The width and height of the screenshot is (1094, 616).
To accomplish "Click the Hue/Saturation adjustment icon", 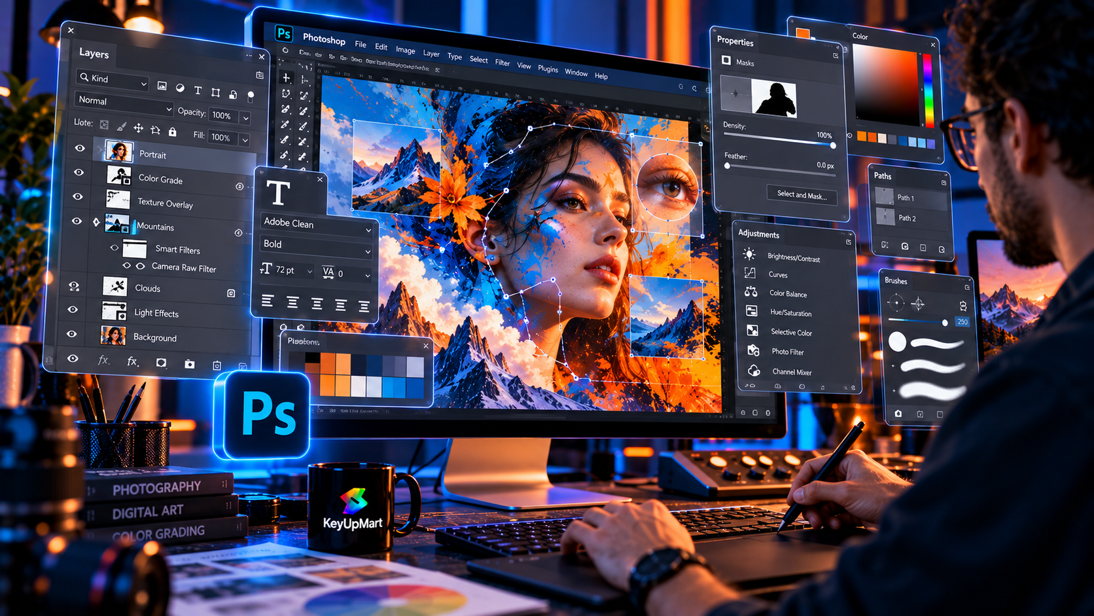I will (751, 311).
